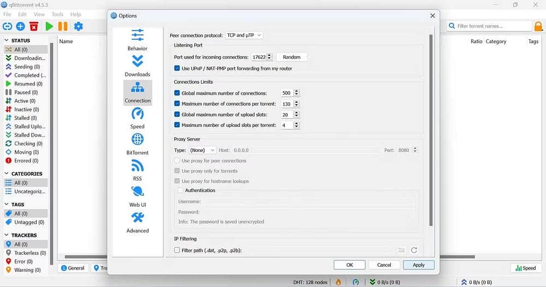
Task: Click Category column header
Action: pyautogui.click(x=496, y=41)
